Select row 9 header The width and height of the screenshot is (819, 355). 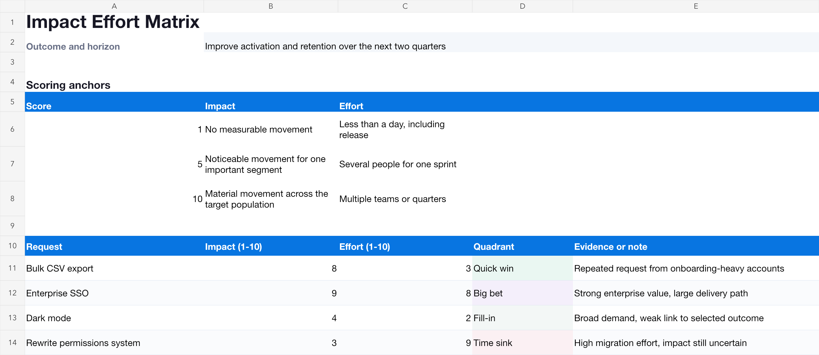pyautogui.click(x=12, y=226)
